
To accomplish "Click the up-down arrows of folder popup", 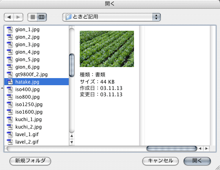I will pos(156,17).
